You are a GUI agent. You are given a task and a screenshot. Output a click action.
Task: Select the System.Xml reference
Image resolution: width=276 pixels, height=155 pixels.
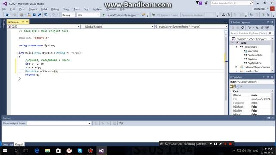[x=255, y=63]
